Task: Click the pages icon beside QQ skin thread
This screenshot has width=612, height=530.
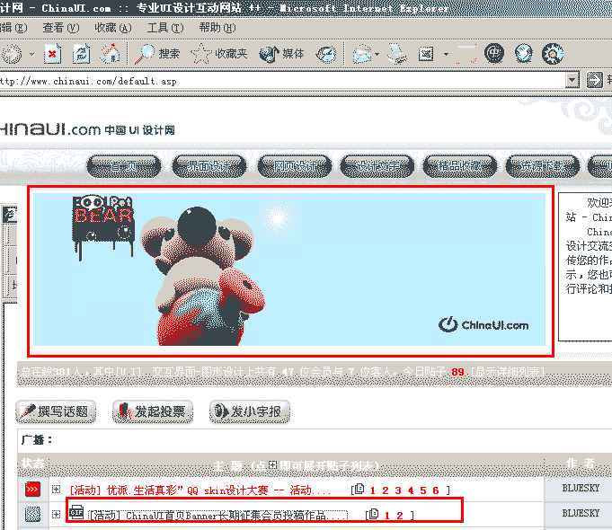Action: (x=359, y=490)
